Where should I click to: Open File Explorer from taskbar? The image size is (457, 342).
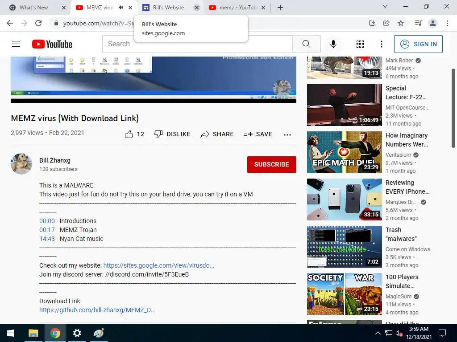pos(33,333)
